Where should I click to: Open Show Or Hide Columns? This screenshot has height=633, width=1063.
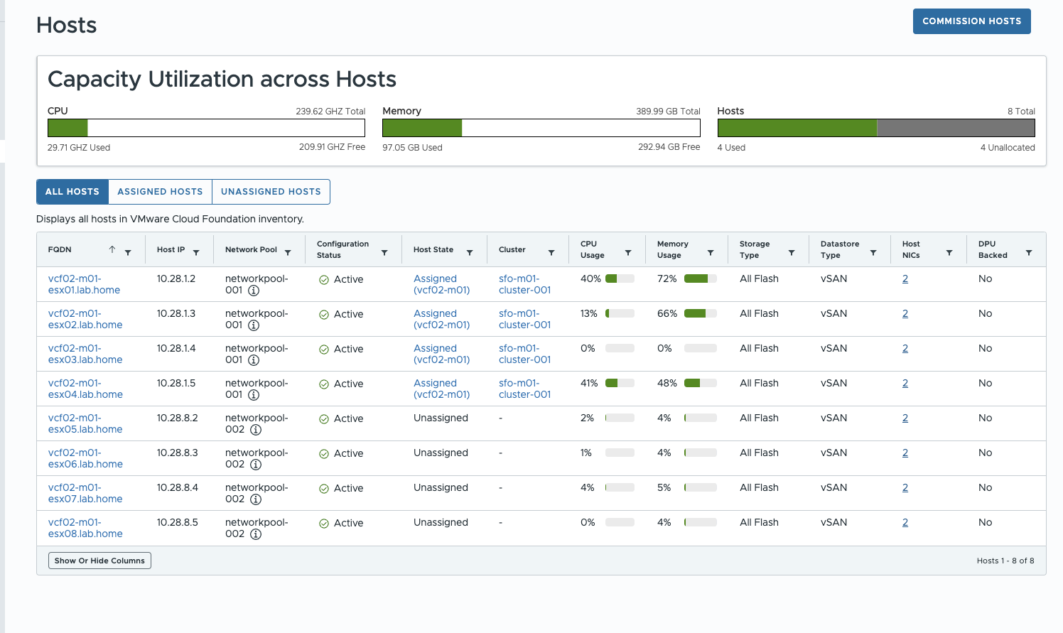99,560
